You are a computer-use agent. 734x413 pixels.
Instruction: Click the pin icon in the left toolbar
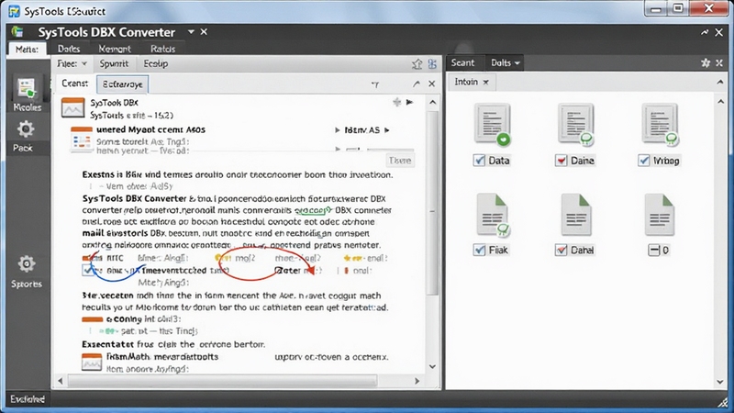417,64
